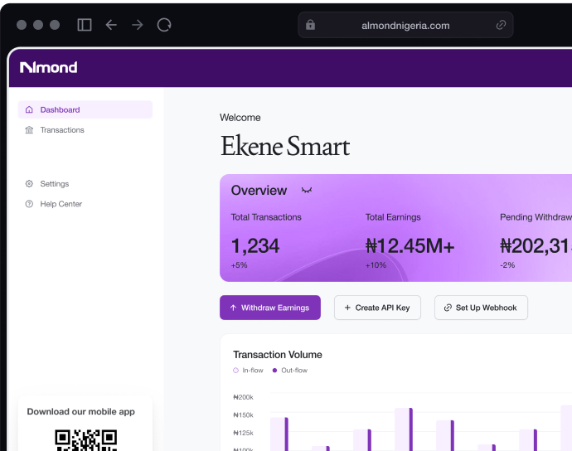
Task: Toggle the Out-flow legend marker
Action: click(x=274, y=371)
